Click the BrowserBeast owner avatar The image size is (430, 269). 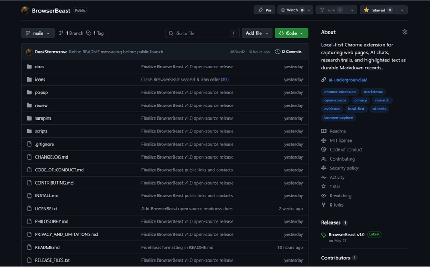(25, 11)
